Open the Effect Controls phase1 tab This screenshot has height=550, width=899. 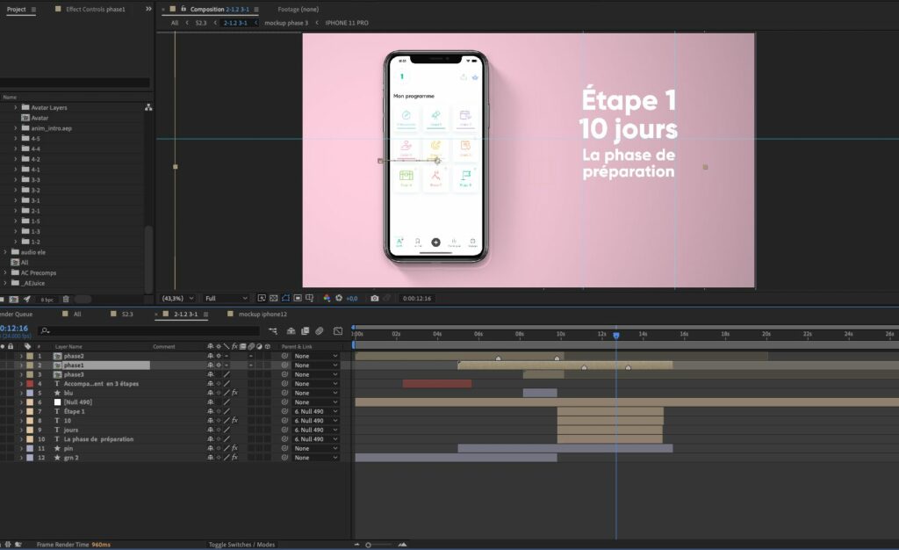pos(95,9)
